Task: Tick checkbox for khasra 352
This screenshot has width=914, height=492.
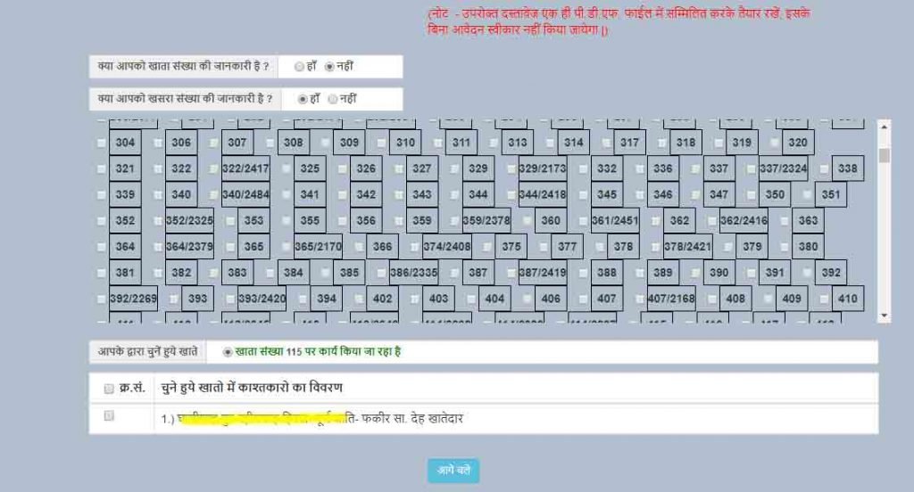Action: pos(102,221)
